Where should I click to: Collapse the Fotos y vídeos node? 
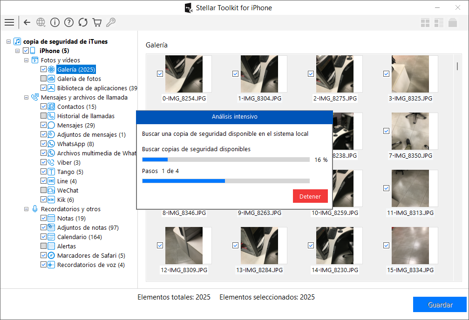coord(27,60)
